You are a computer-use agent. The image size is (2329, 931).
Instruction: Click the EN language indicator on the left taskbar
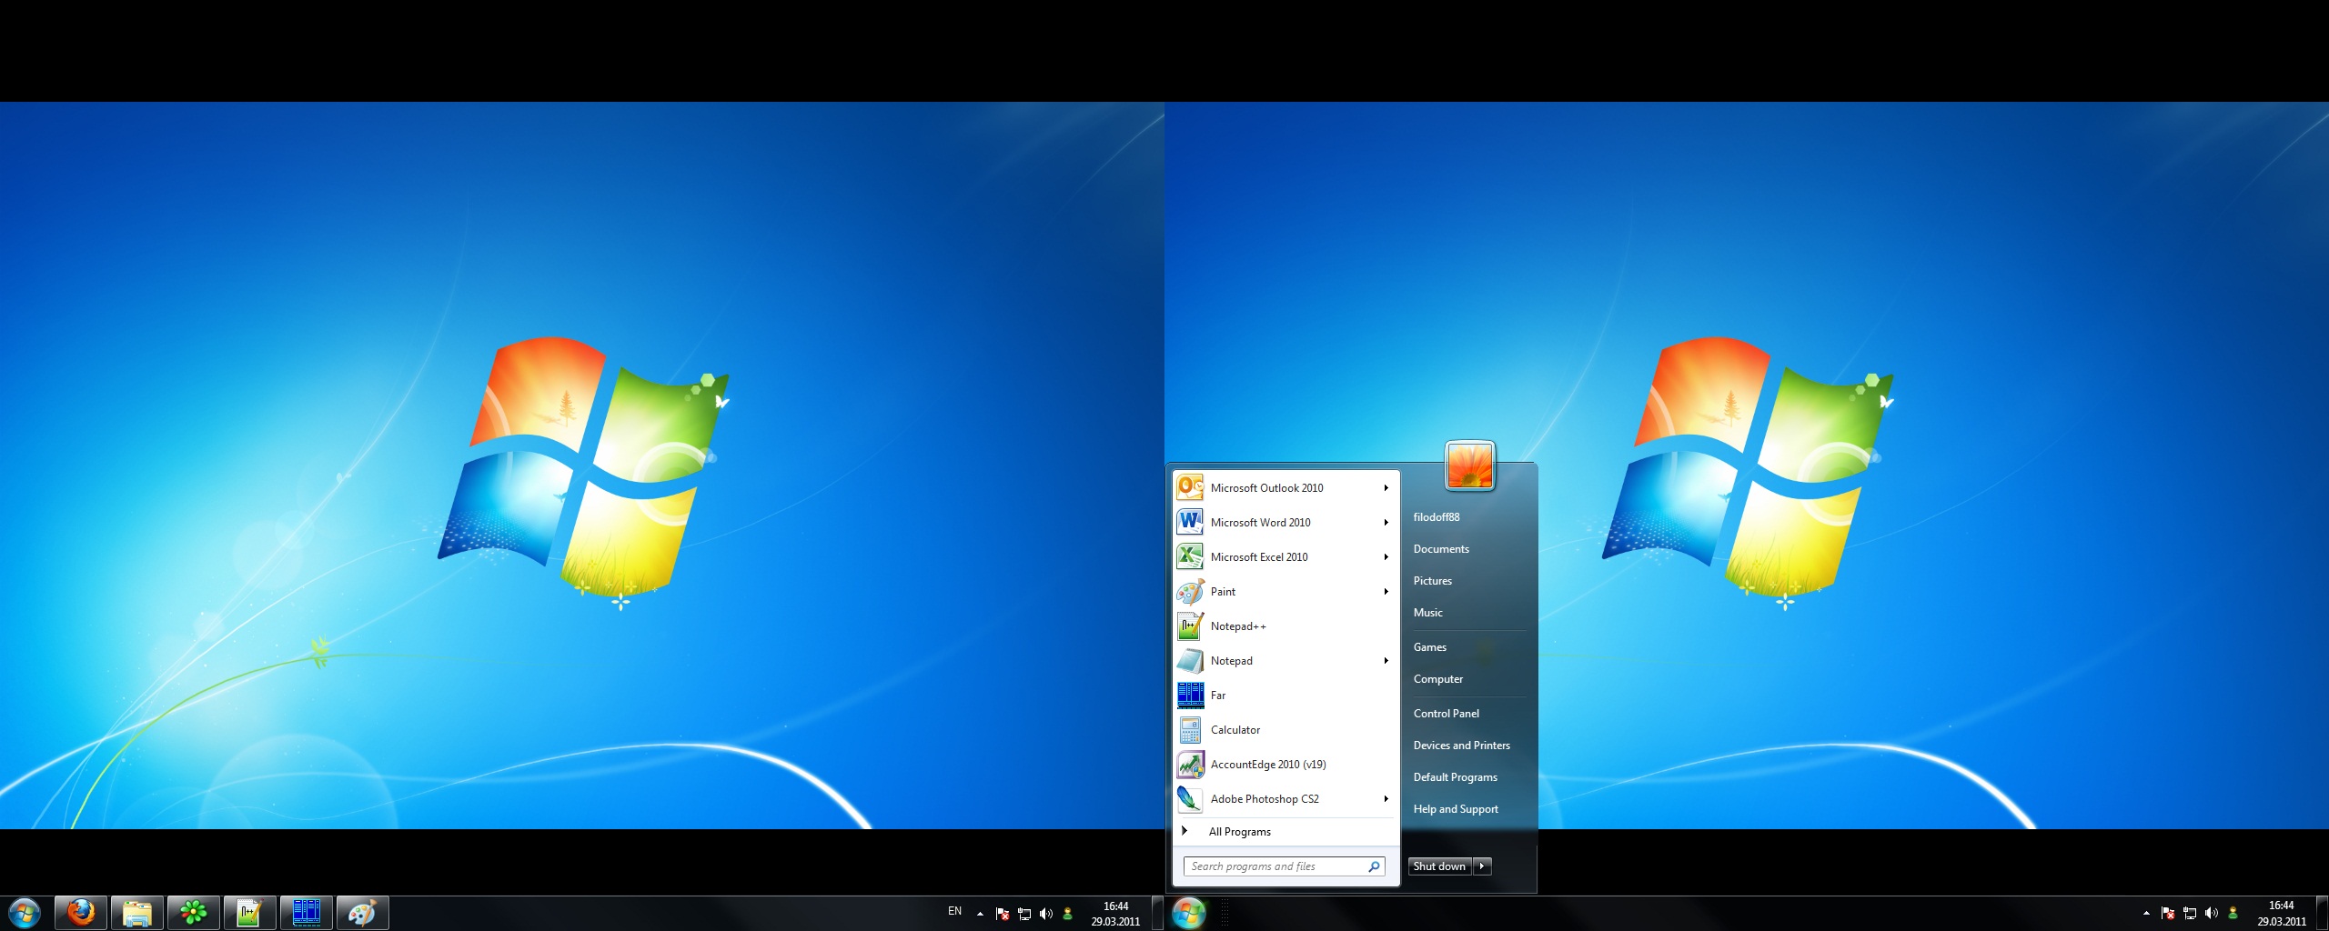tap(954, 911)
